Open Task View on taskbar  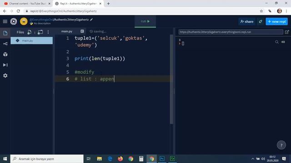pos(89,159)
